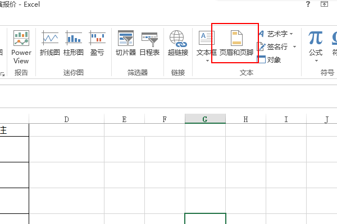
Task: Insert a text box (文本框)
Action: point(206,43)
